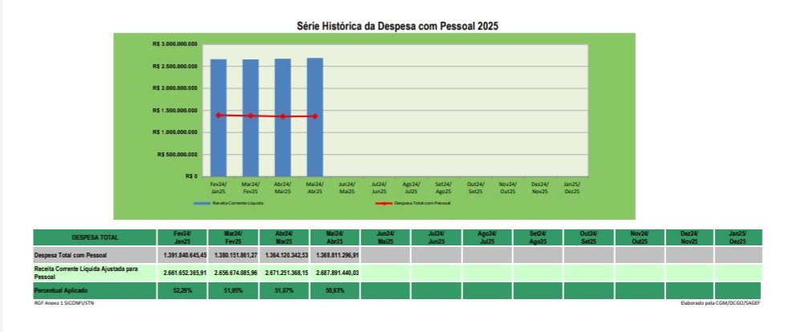Click the chart title Série Histórica da Despesa
Image resolution: width=793 pixels, height=332 pixels.
[397, 26]
